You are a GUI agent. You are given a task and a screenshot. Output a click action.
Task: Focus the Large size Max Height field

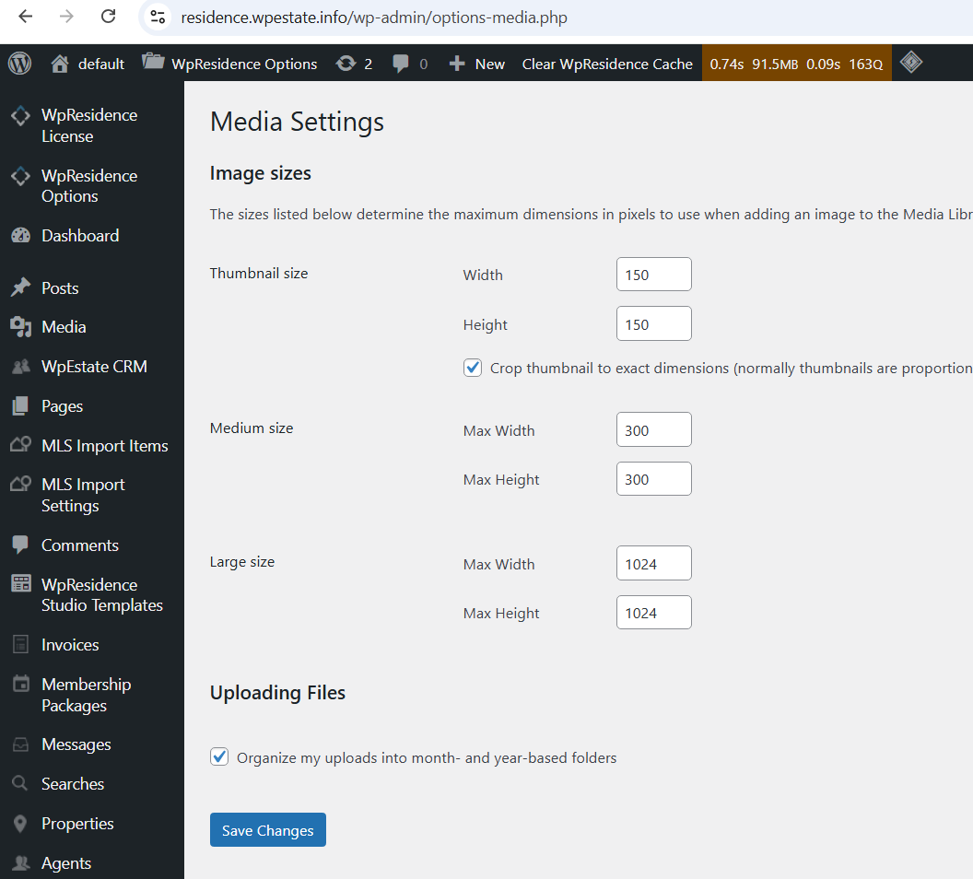(653, 613)
